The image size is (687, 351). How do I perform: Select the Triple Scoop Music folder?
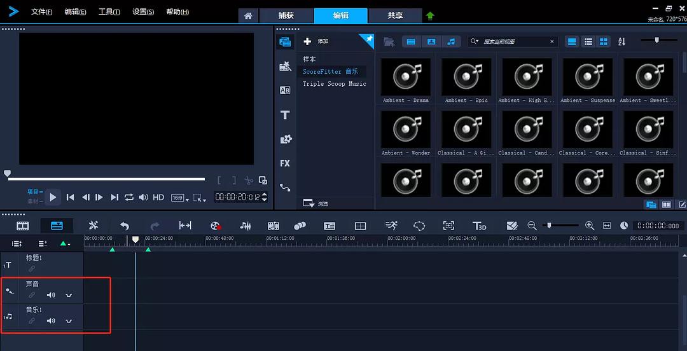[335, 84]
